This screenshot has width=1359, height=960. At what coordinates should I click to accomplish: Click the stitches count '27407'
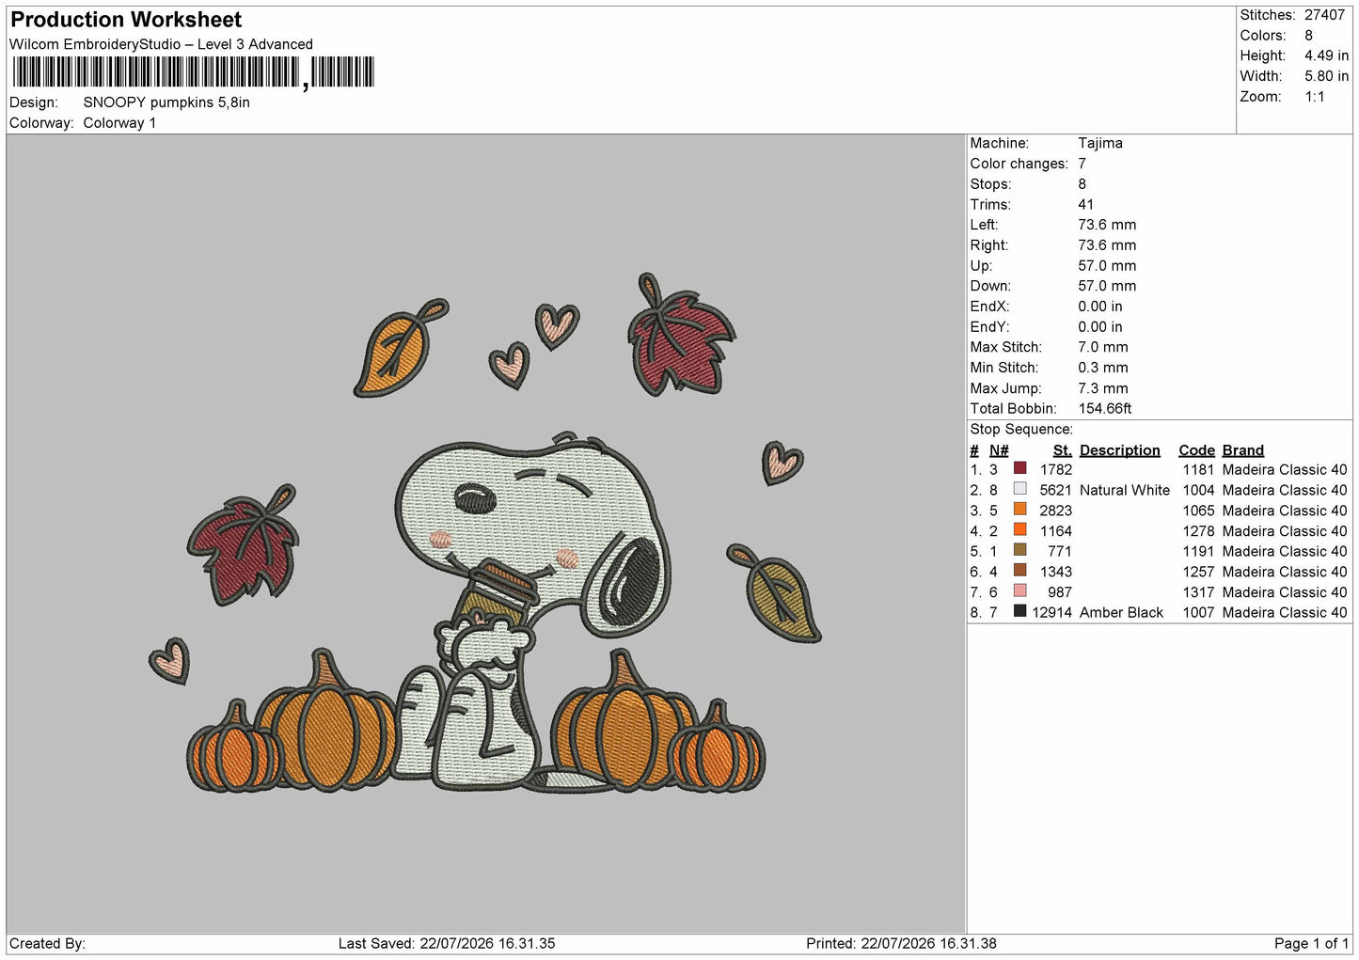click(1324, 15)
